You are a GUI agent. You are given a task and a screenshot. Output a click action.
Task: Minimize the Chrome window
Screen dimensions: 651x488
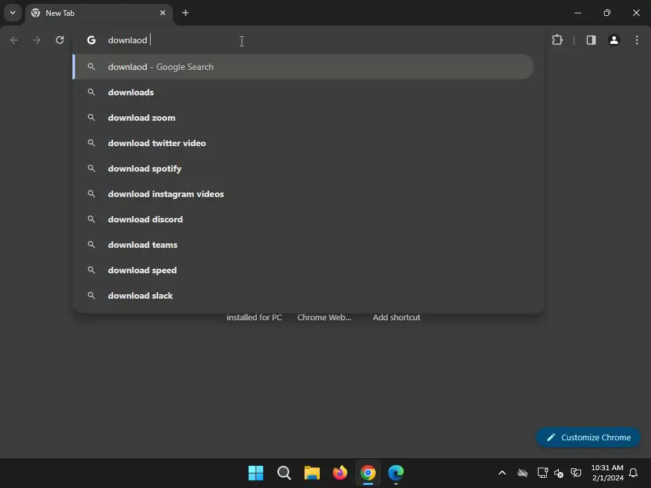pos(577,13)
